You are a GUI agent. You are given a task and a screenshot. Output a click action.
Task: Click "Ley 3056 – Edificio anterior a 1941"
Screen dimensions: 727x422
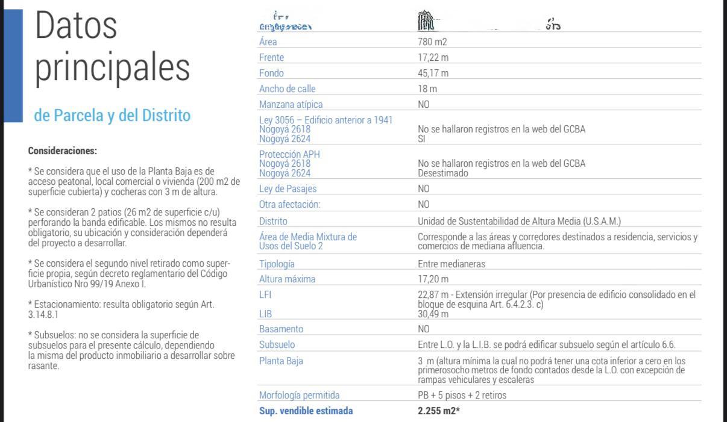click(x=326, y=120)
